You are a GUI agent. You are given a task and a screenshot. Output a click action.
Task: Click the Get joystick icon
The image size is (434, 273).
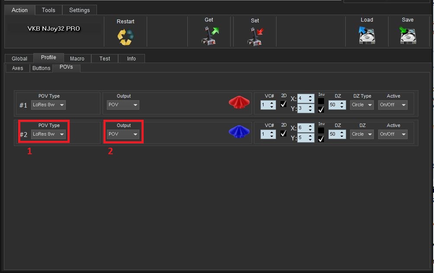(209, 35)
